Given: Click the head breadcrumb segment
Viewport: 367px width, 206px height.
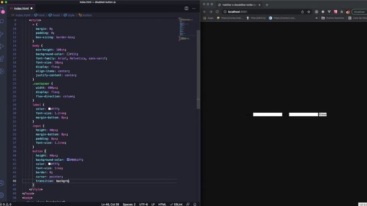Looking at the screenshot, I should pyautogui.click(x=54, y=15).
